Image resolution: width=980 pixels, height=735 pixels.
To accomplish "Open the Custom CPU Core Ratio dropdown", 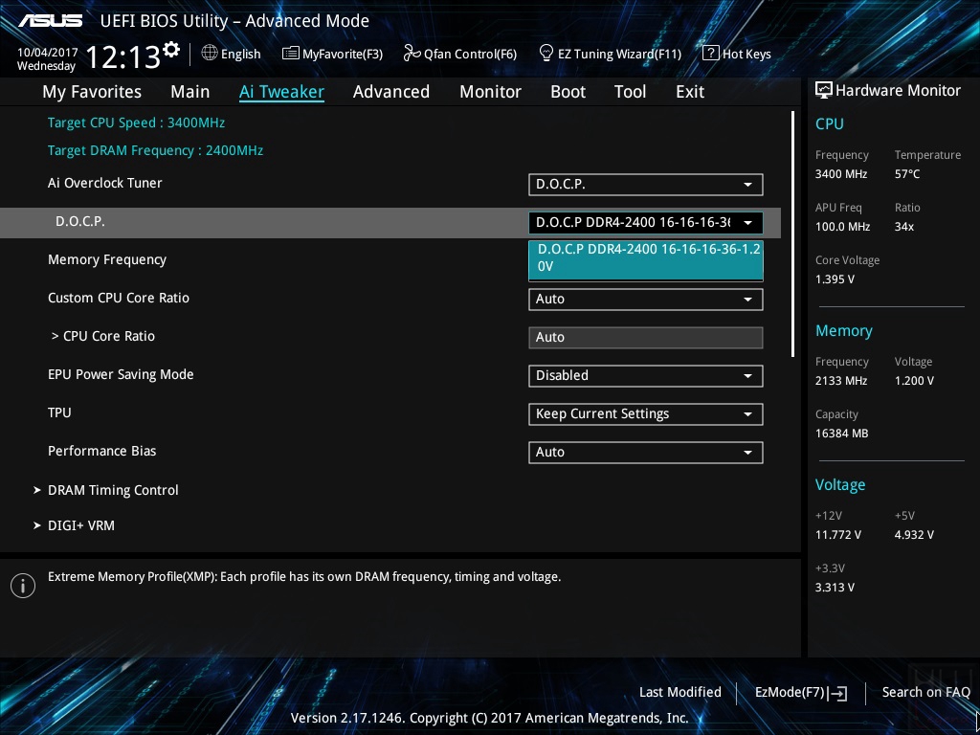I will coord(646,299).
